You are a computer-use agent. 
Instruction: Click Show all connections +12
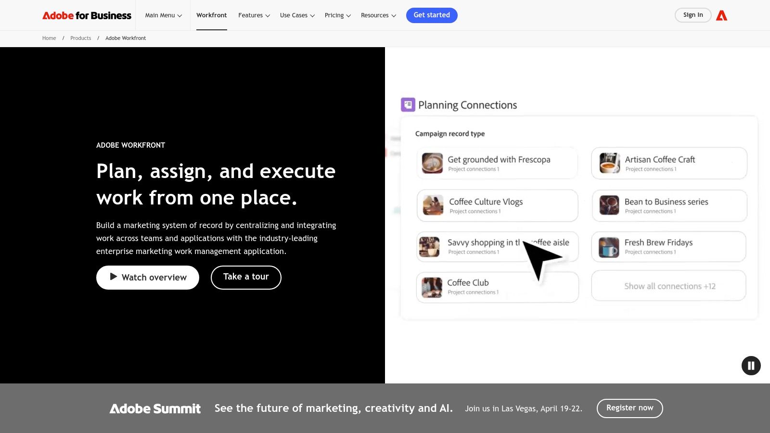(668, 285)
